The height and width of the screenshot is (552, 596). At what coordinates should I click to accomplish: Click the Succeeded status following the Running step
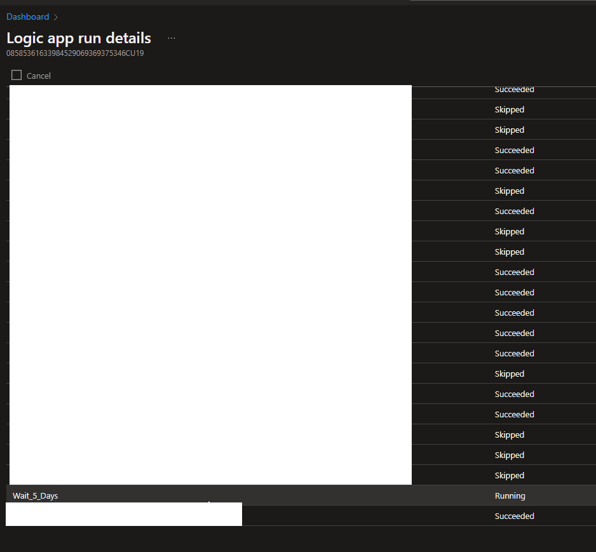[x=515, y=516]
